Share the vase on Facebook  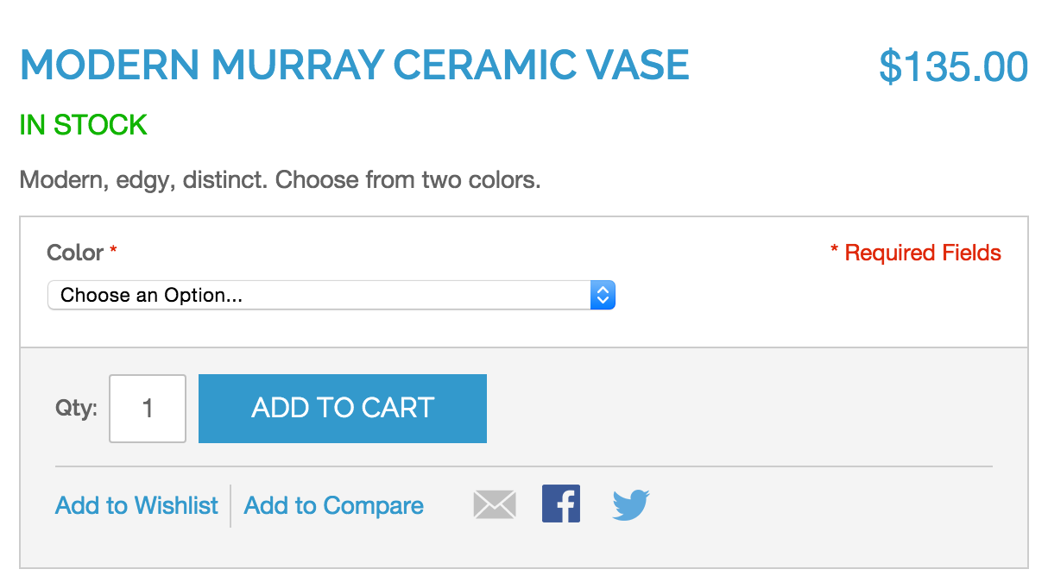click(x=561, y=504)
